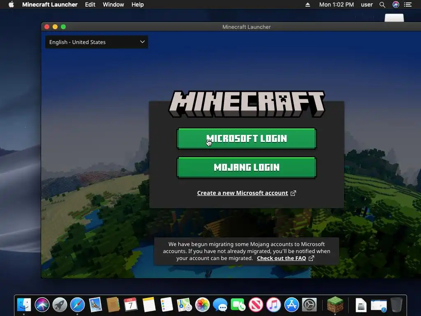This screenshot has width=421, height=316.
Task: Click the user account menu item
Action: point(367,5)
